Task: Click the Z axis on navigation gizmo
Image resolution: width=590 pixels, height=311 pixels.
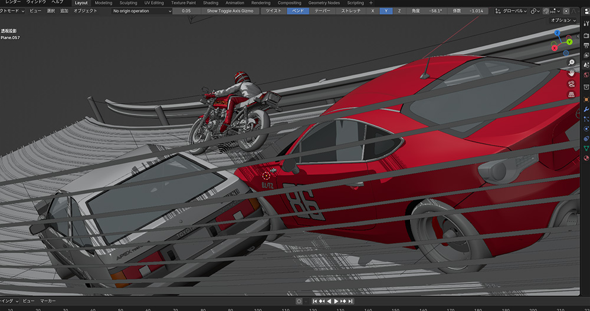Action: coord(558,33)
